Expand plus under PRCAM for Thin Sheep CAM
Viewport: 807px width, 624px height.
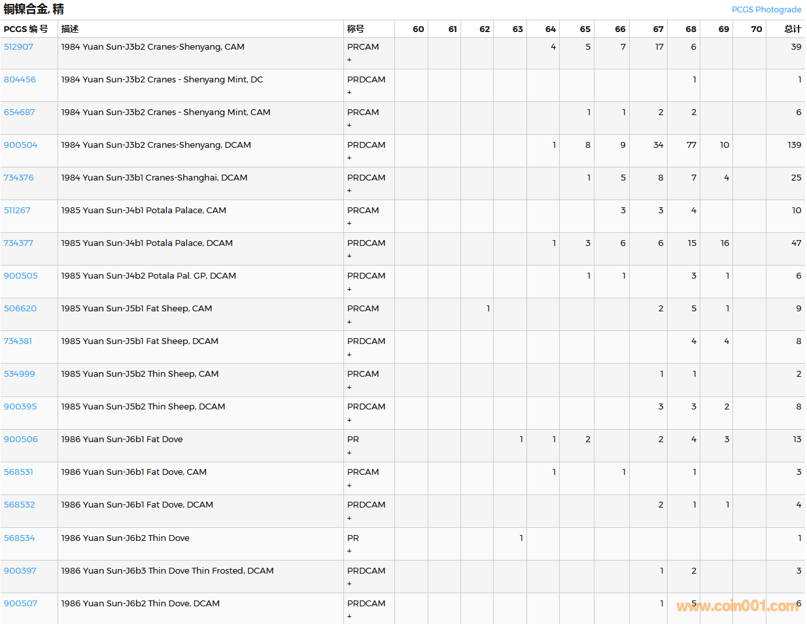pos(349,387)
